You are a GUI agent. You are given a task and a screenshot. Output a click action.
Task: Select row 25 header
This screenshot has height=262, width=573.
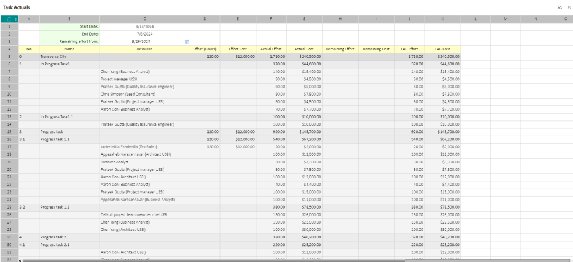9,207
